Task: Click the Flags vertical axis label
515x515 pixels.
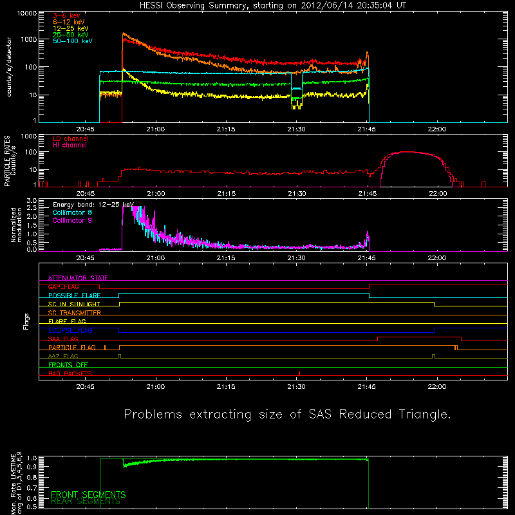Action: pos(26,321)
